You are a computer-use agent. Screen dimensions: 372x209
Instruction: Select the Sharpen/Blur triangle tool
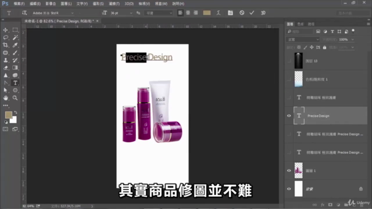[x=5, y=75]
